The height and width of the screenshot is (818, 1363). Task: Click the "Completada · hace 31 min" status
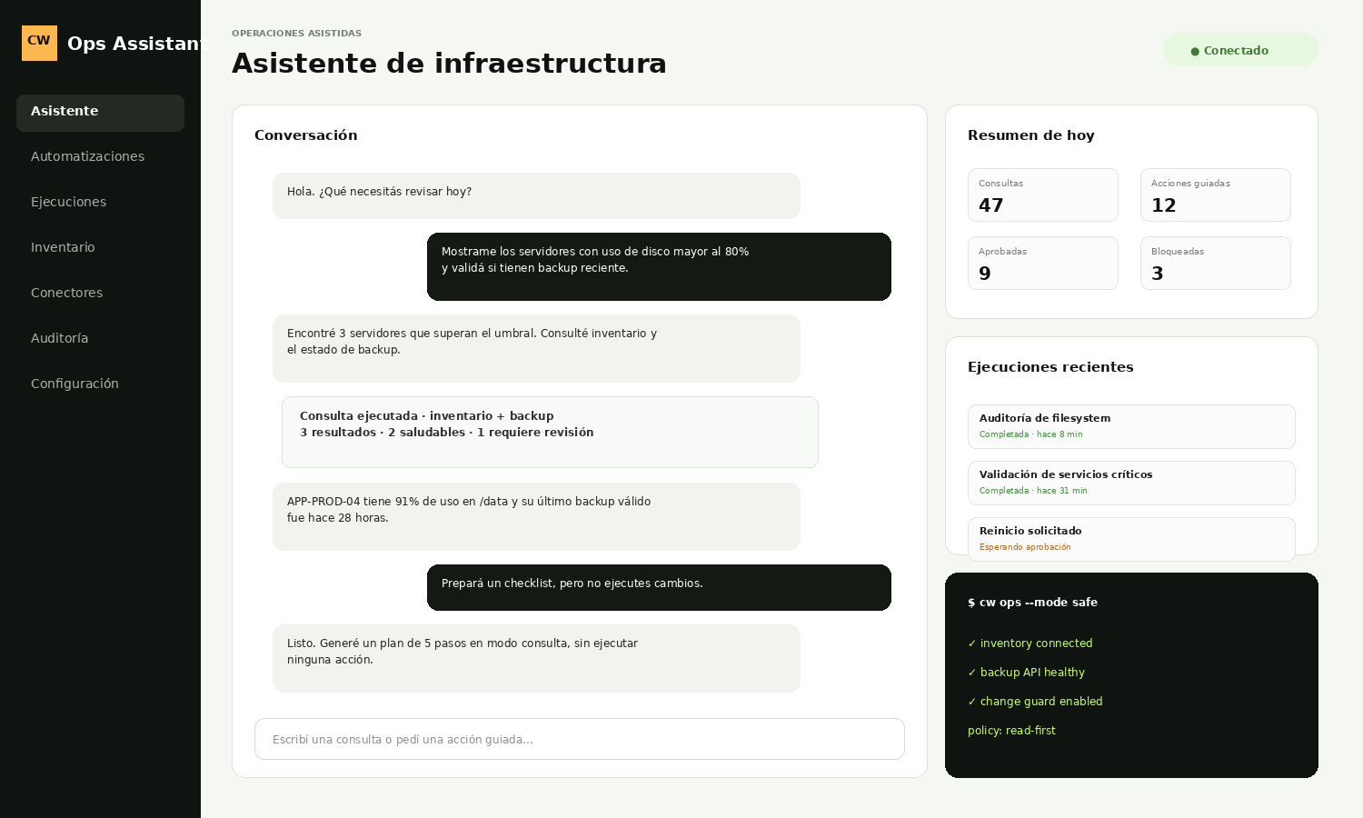pyautogui.click(x=1033, y=491)
